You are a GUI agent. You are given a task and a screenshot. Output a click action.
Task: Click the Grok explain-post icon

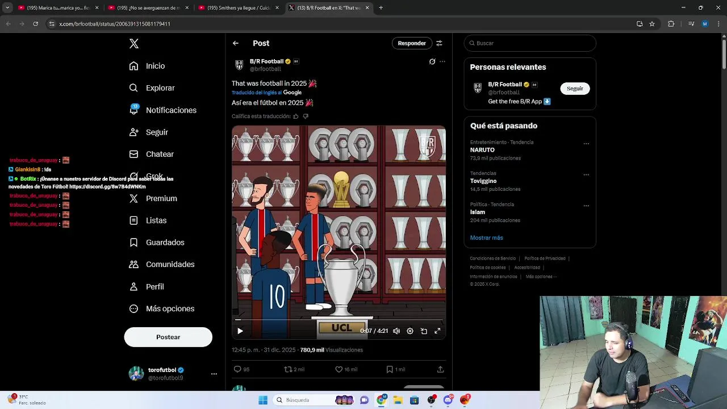coord(432,61)
